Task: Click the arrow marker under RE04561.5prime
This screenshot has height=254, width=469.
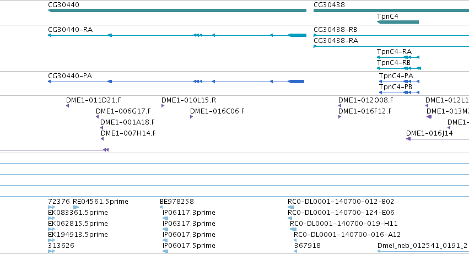Action: [76, 207]
